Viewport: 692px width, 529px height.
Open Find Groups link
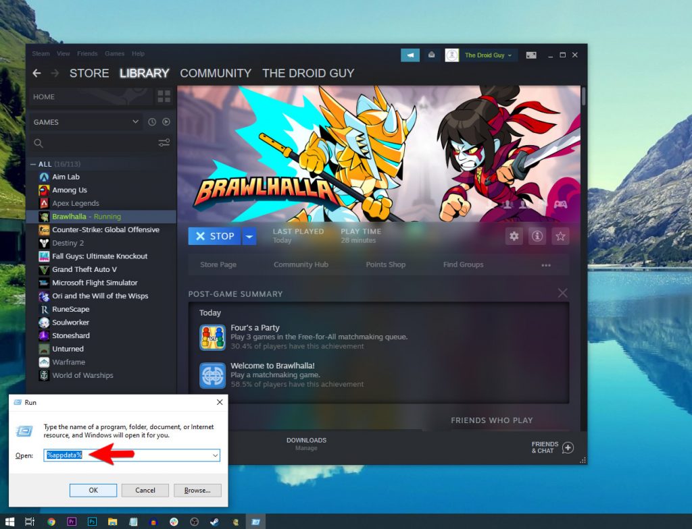[x=463, y=264]
